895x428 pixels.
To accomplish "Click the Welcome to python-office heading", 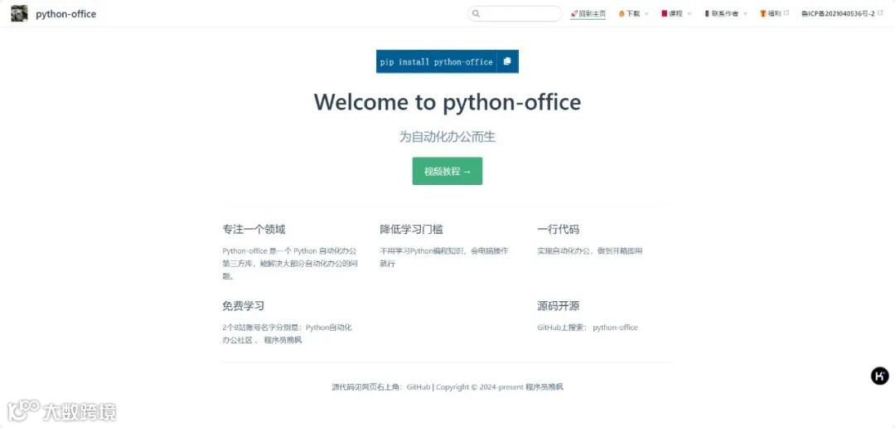I will (447, 102).
